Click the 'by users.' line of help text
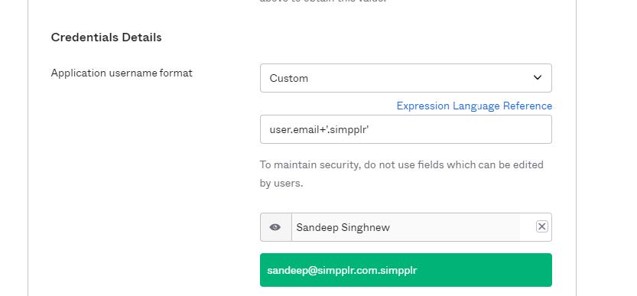This screenshot has height=296, width=637. click(281, 184)
